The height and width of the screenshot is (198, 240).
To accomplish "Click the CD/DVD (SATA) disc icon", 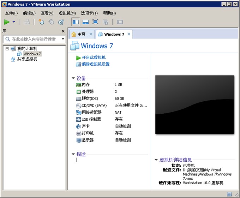I will [x=78, y=106].
